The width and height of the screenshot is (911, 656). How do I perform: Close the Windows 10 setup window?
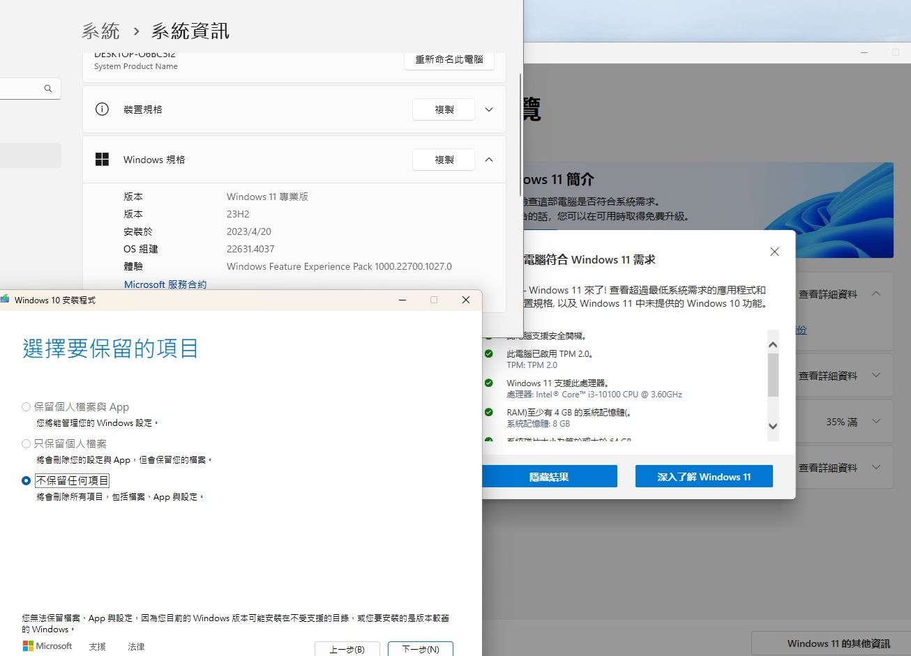tap(466, 300)
